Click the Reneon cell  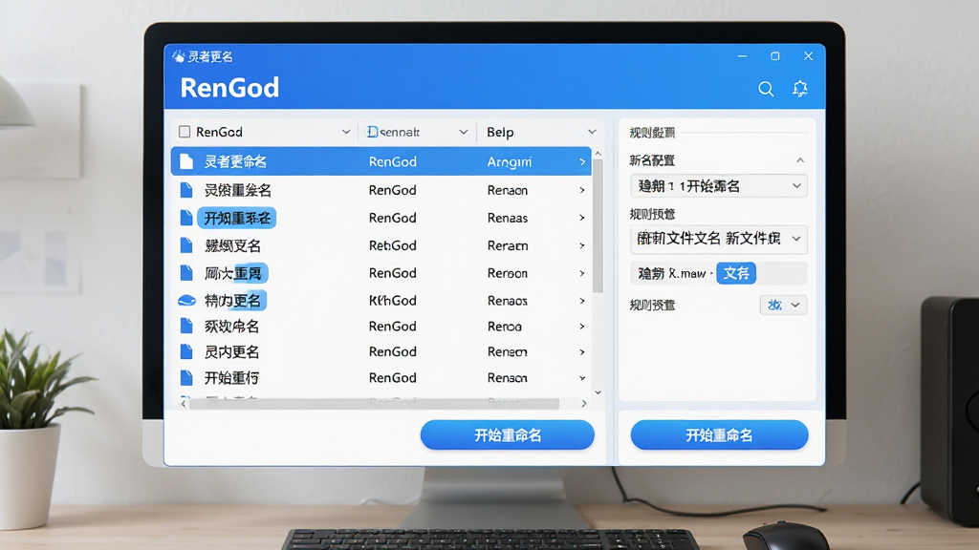pos(507,351)
